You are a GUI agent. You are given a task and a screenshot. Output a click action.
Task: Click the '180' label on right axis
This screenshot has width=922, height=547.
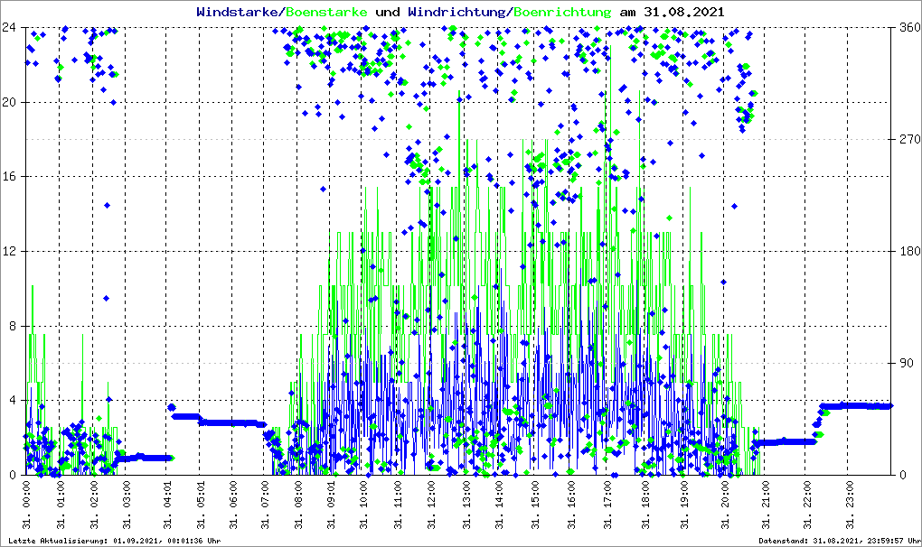908,251
